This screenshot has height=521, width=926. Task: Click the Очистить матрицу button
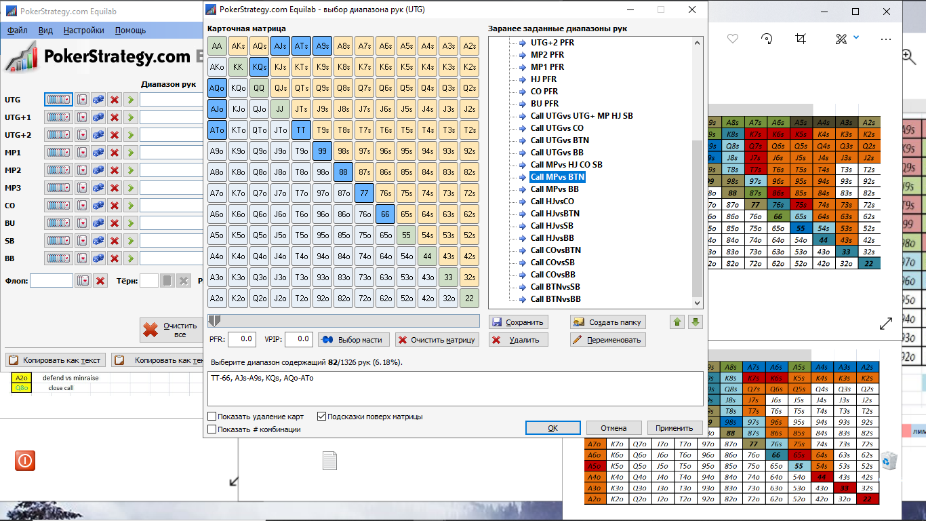point(437,340)
